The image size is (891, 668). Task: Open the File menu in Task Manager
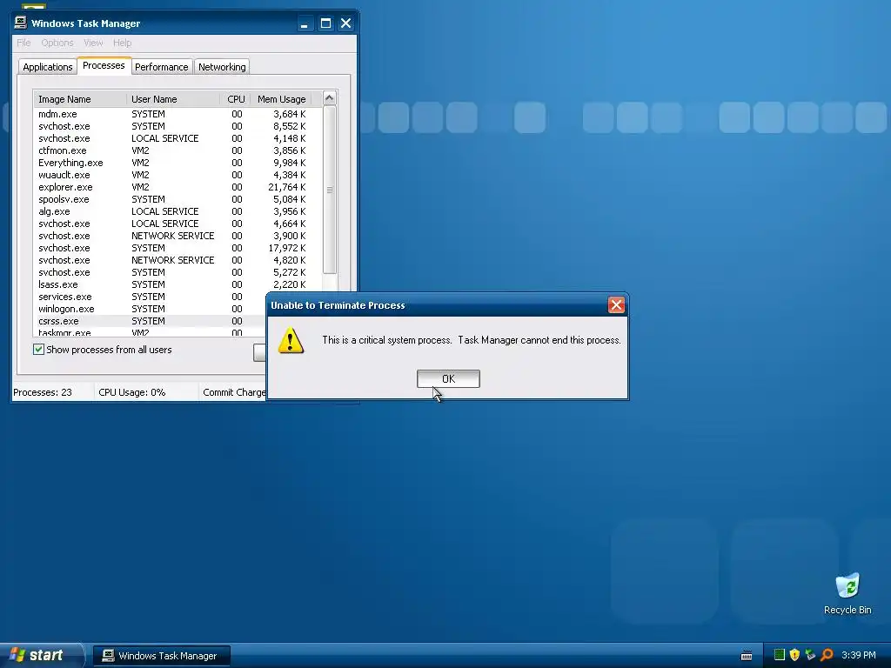[23, 43]
